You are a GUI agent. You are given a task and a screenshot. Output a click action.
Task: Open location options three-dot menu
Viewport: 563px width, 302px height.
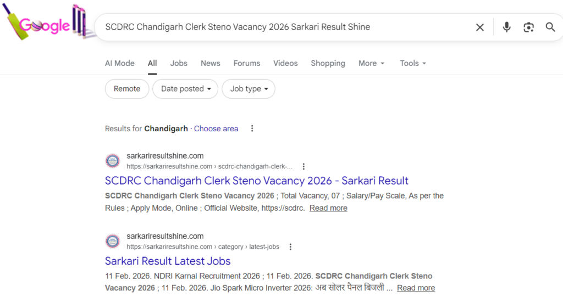[x=252, y=128]
